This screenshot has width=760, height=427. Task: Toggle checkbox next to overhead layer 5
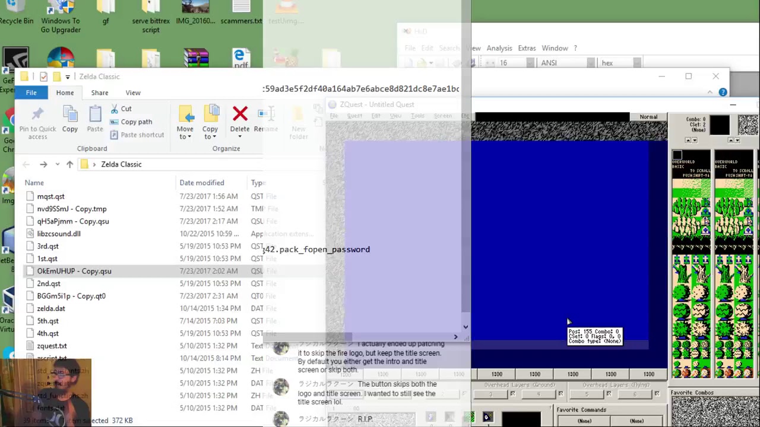(609, 394)
